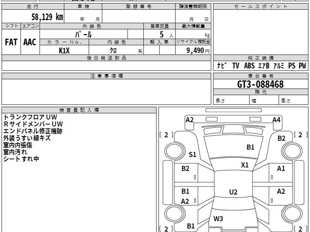Click the B2 mark below S1
This screenshot has width=310, height=232.
tap(185, 169)
